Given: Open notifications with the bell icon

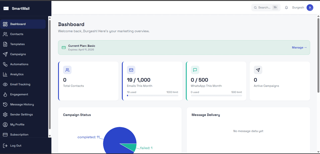Looking at the screenshot, I should 286,8.
